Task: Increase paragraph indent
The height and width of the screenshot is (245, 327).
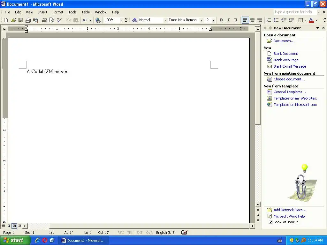Action: 291,20
